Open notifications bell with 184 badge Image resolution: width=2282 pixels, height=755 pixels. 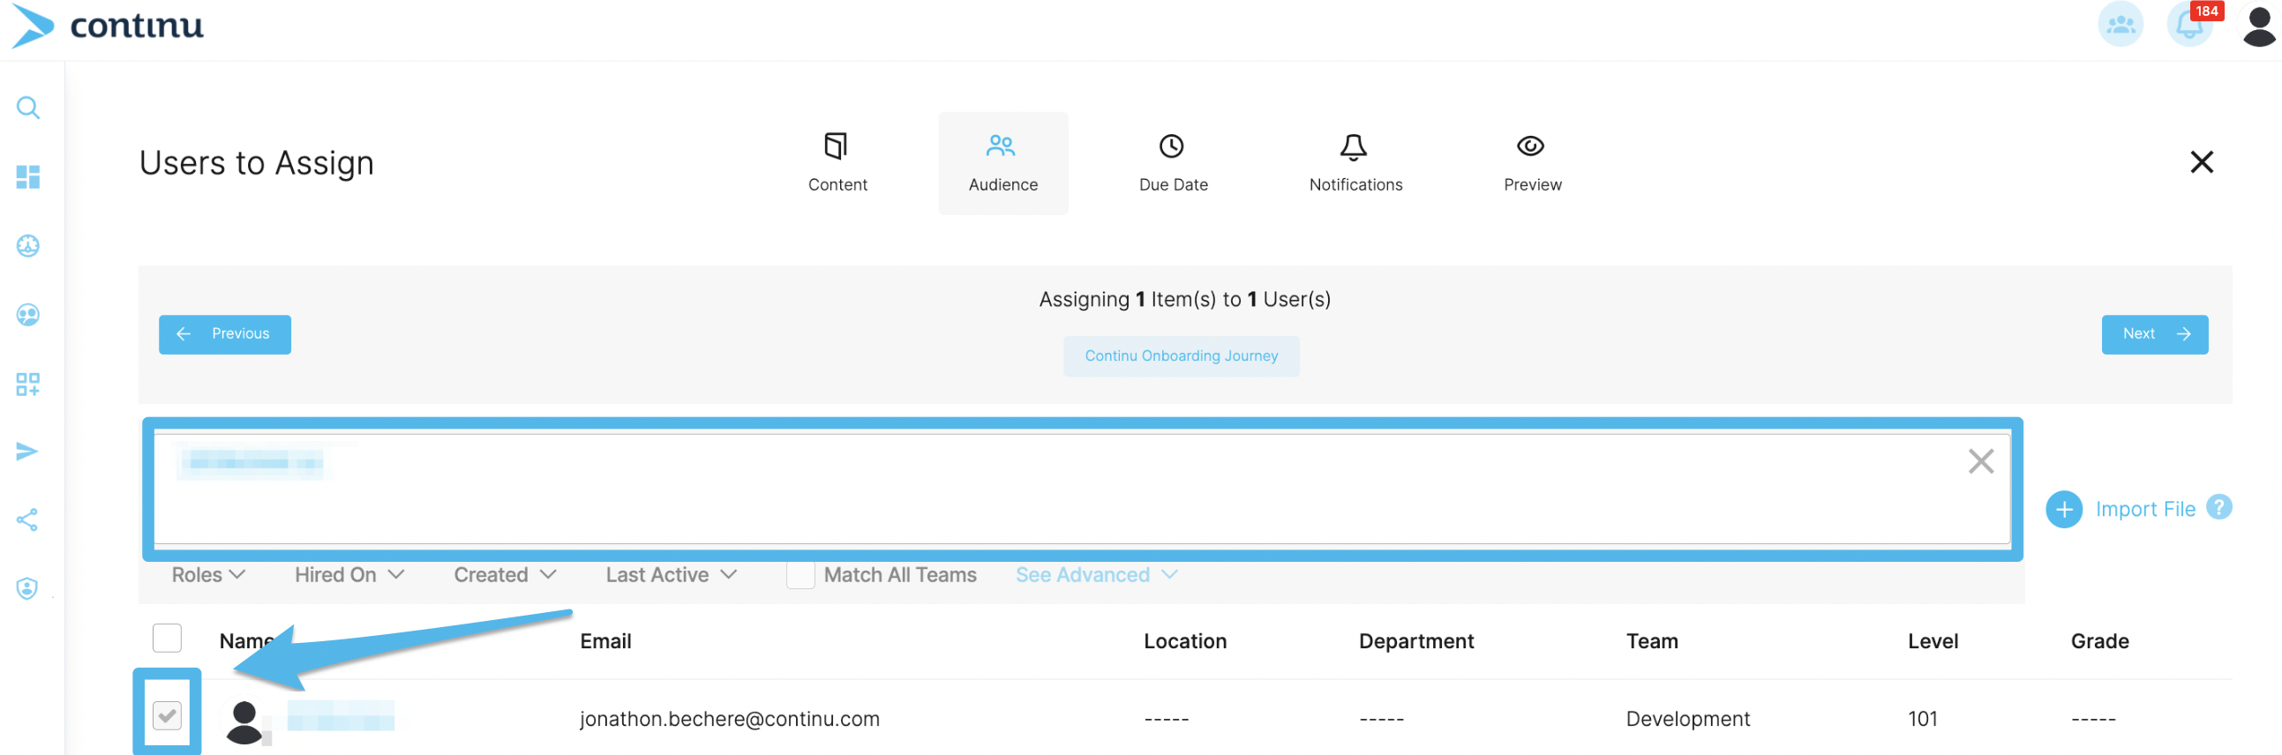pos(2189,25)
